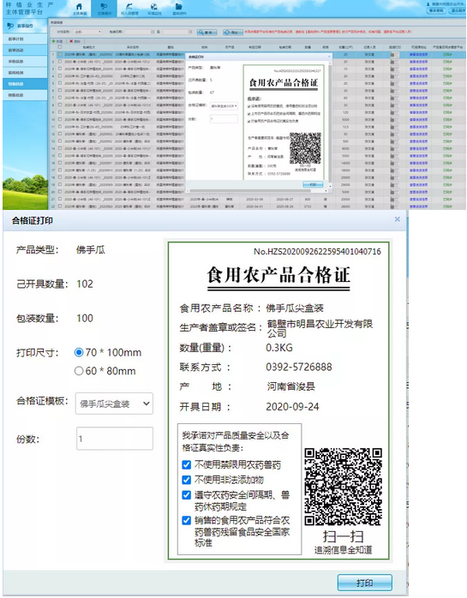Image resolution: width=467 pixels, height=598 pixels.
Task: Click the QR code in the small background dialog
Action: 305,148
